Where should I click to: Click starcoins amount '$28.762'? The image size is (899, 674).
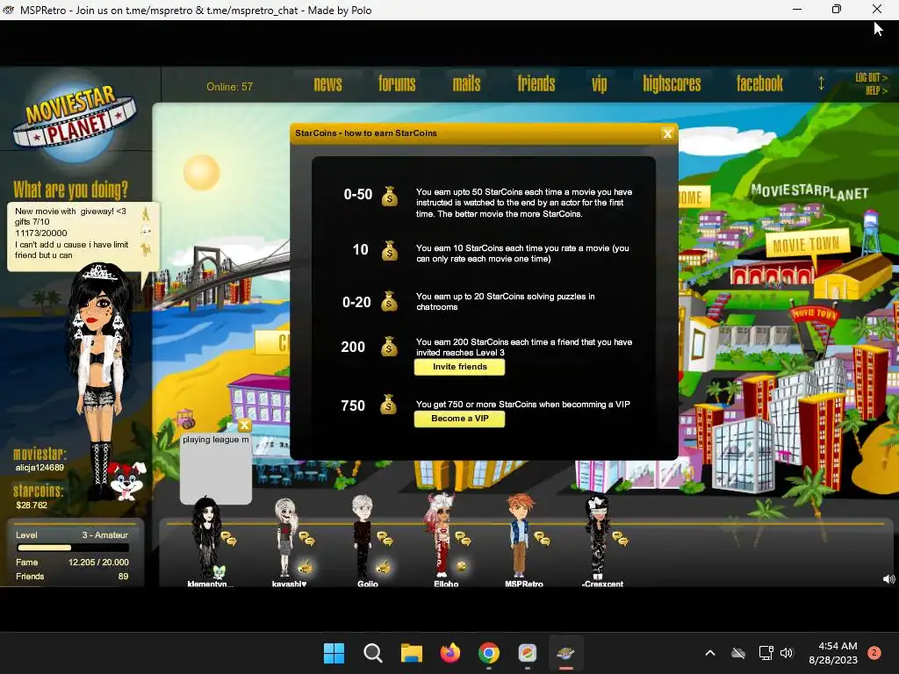coord(32,505)
